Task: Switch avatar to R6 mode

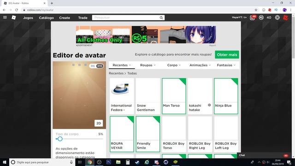Action: (93, 66)
